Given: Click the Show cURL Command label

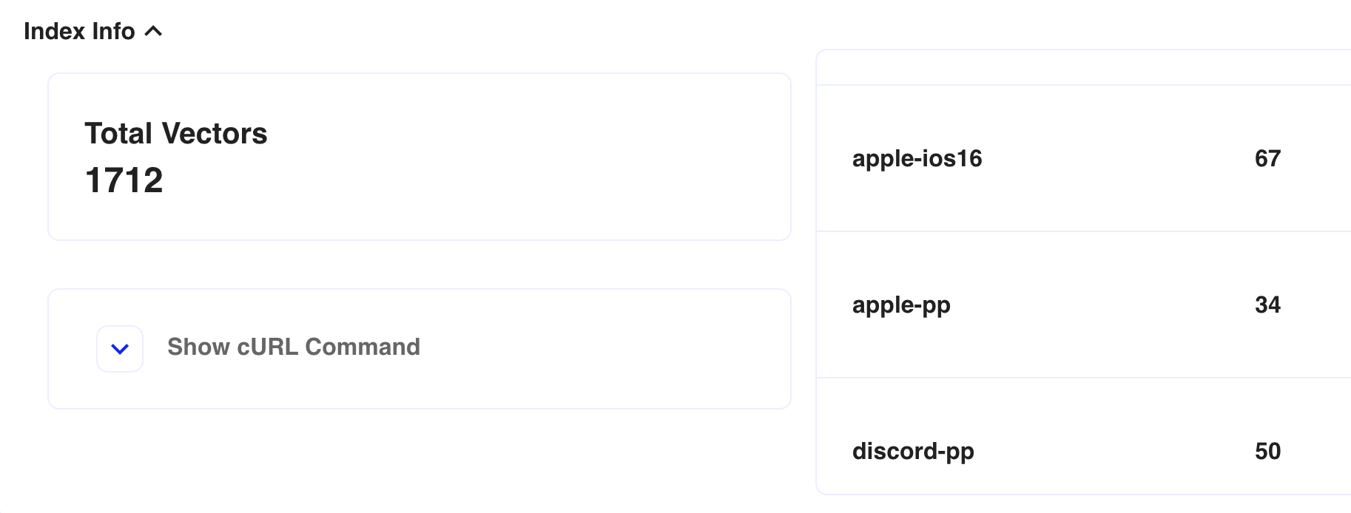Looking at the screenshot, I should pyautogui.click(x=294, y=347).
